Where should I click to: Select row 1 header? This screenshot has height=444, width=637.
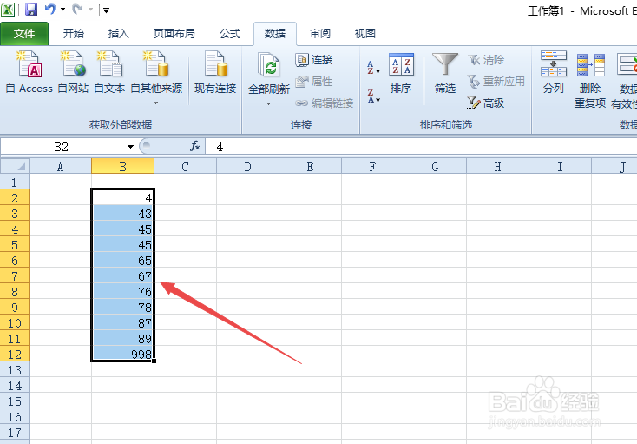tap(15, 182)
